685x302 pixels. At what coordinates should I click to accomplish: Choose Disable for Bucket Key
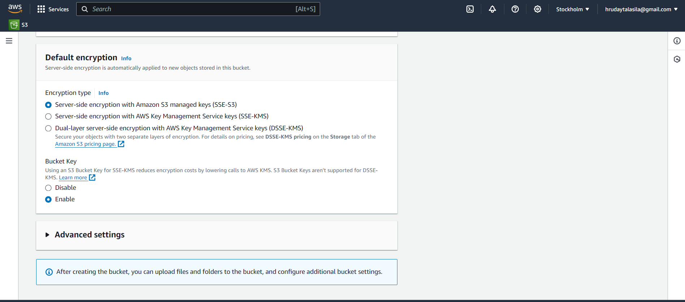tap(48, 188)
